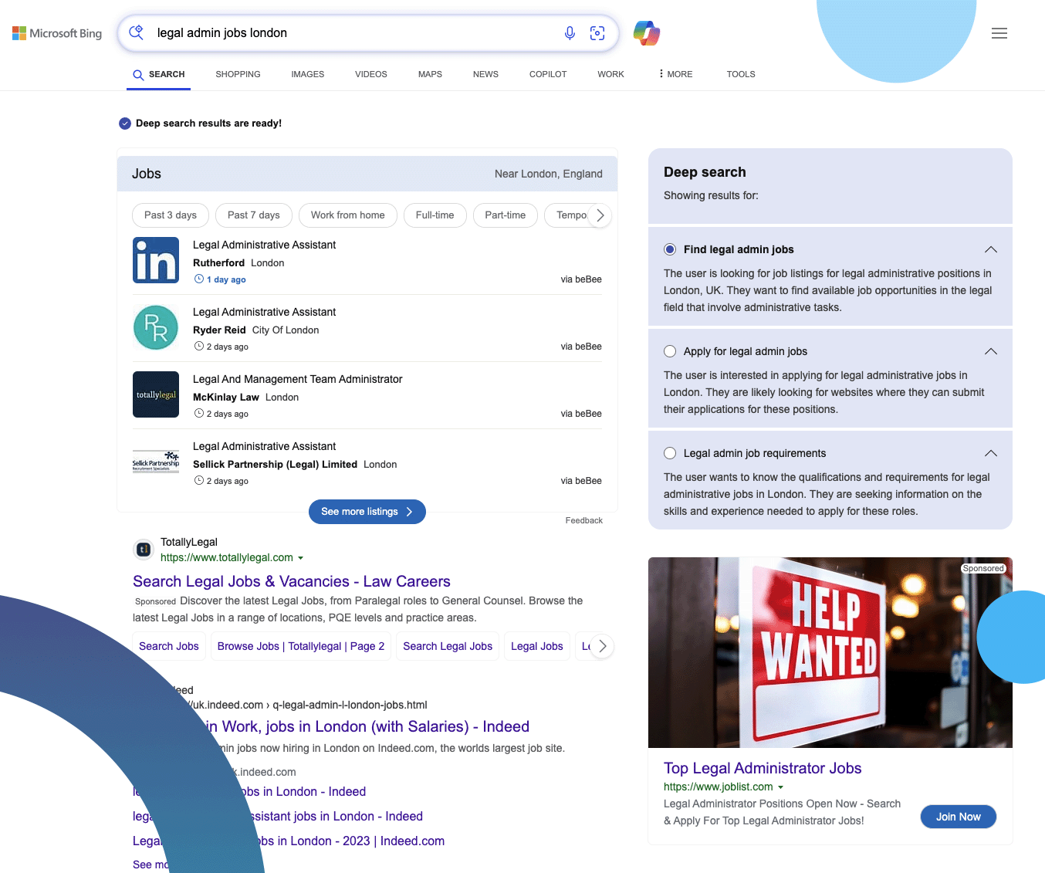The image size is (1045, 873).
Task: Select the Apply for legal admin jobs option
Action: point(670,351)
